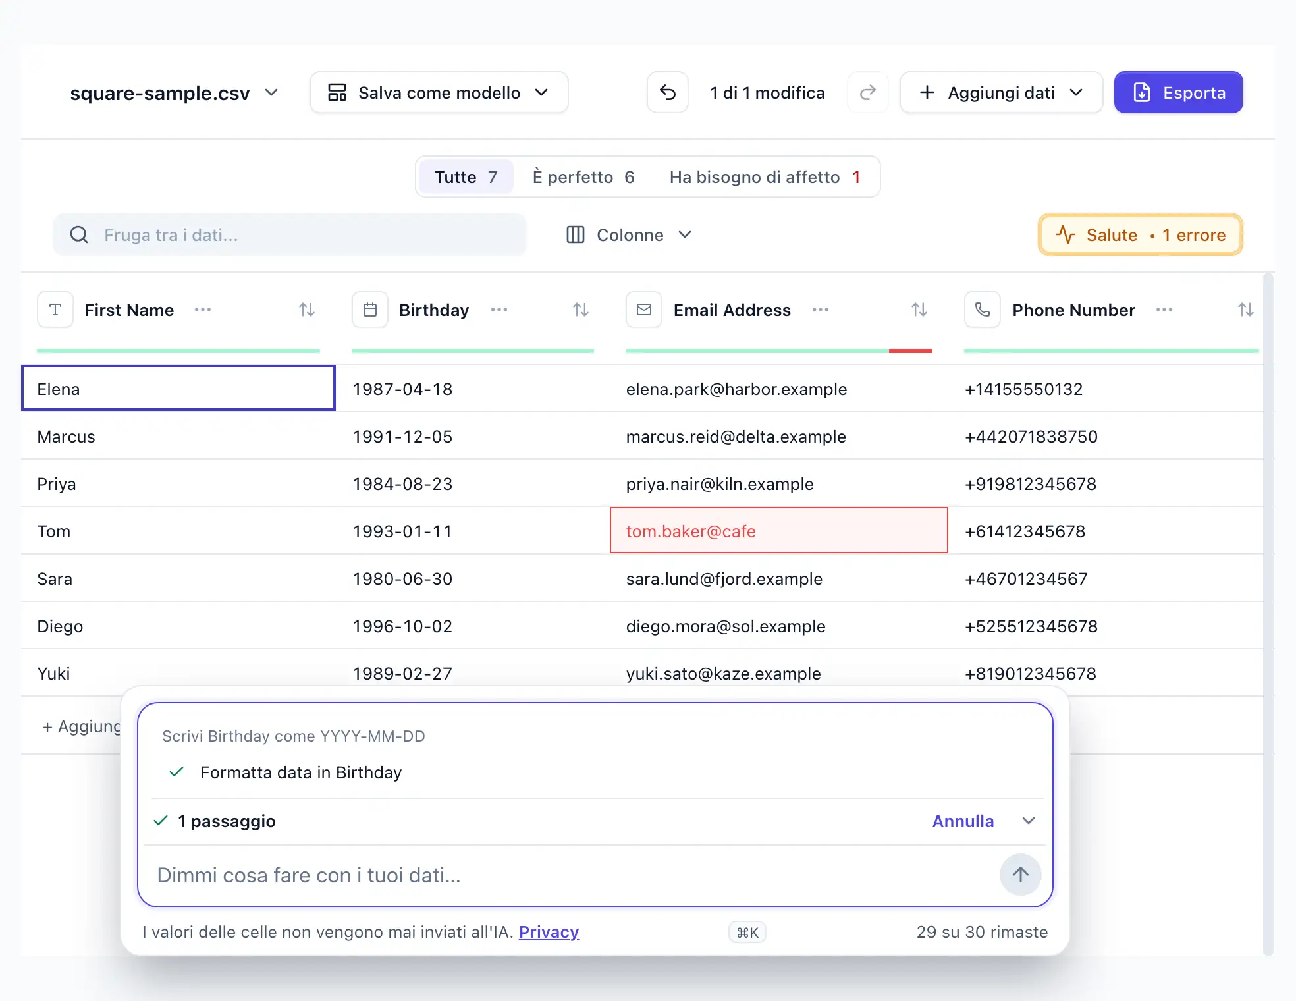Switch to È perfetto tab

click(x=583, y=177)
